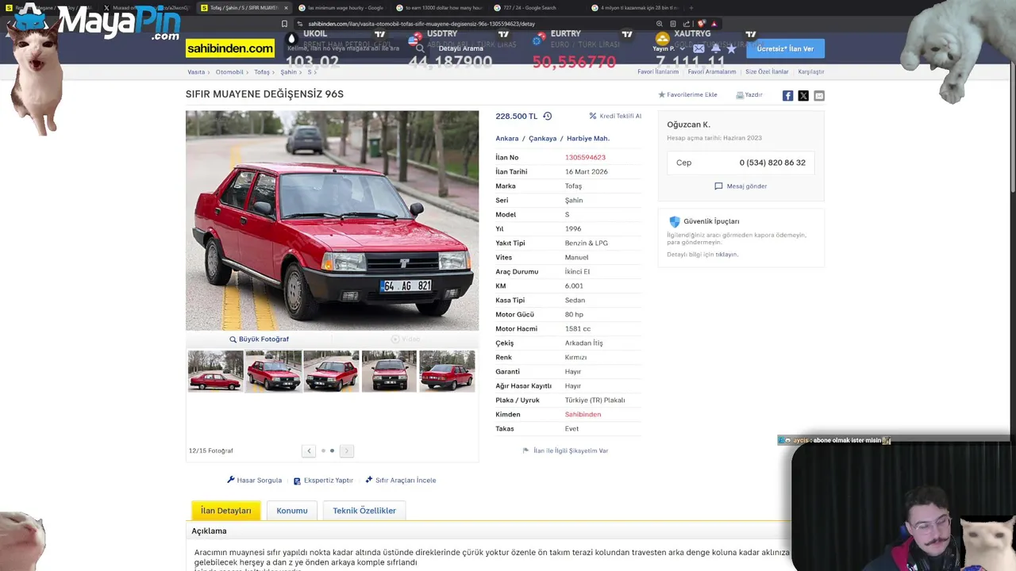
Task: Open the Konumu tab
Action: tap(292, 511)
